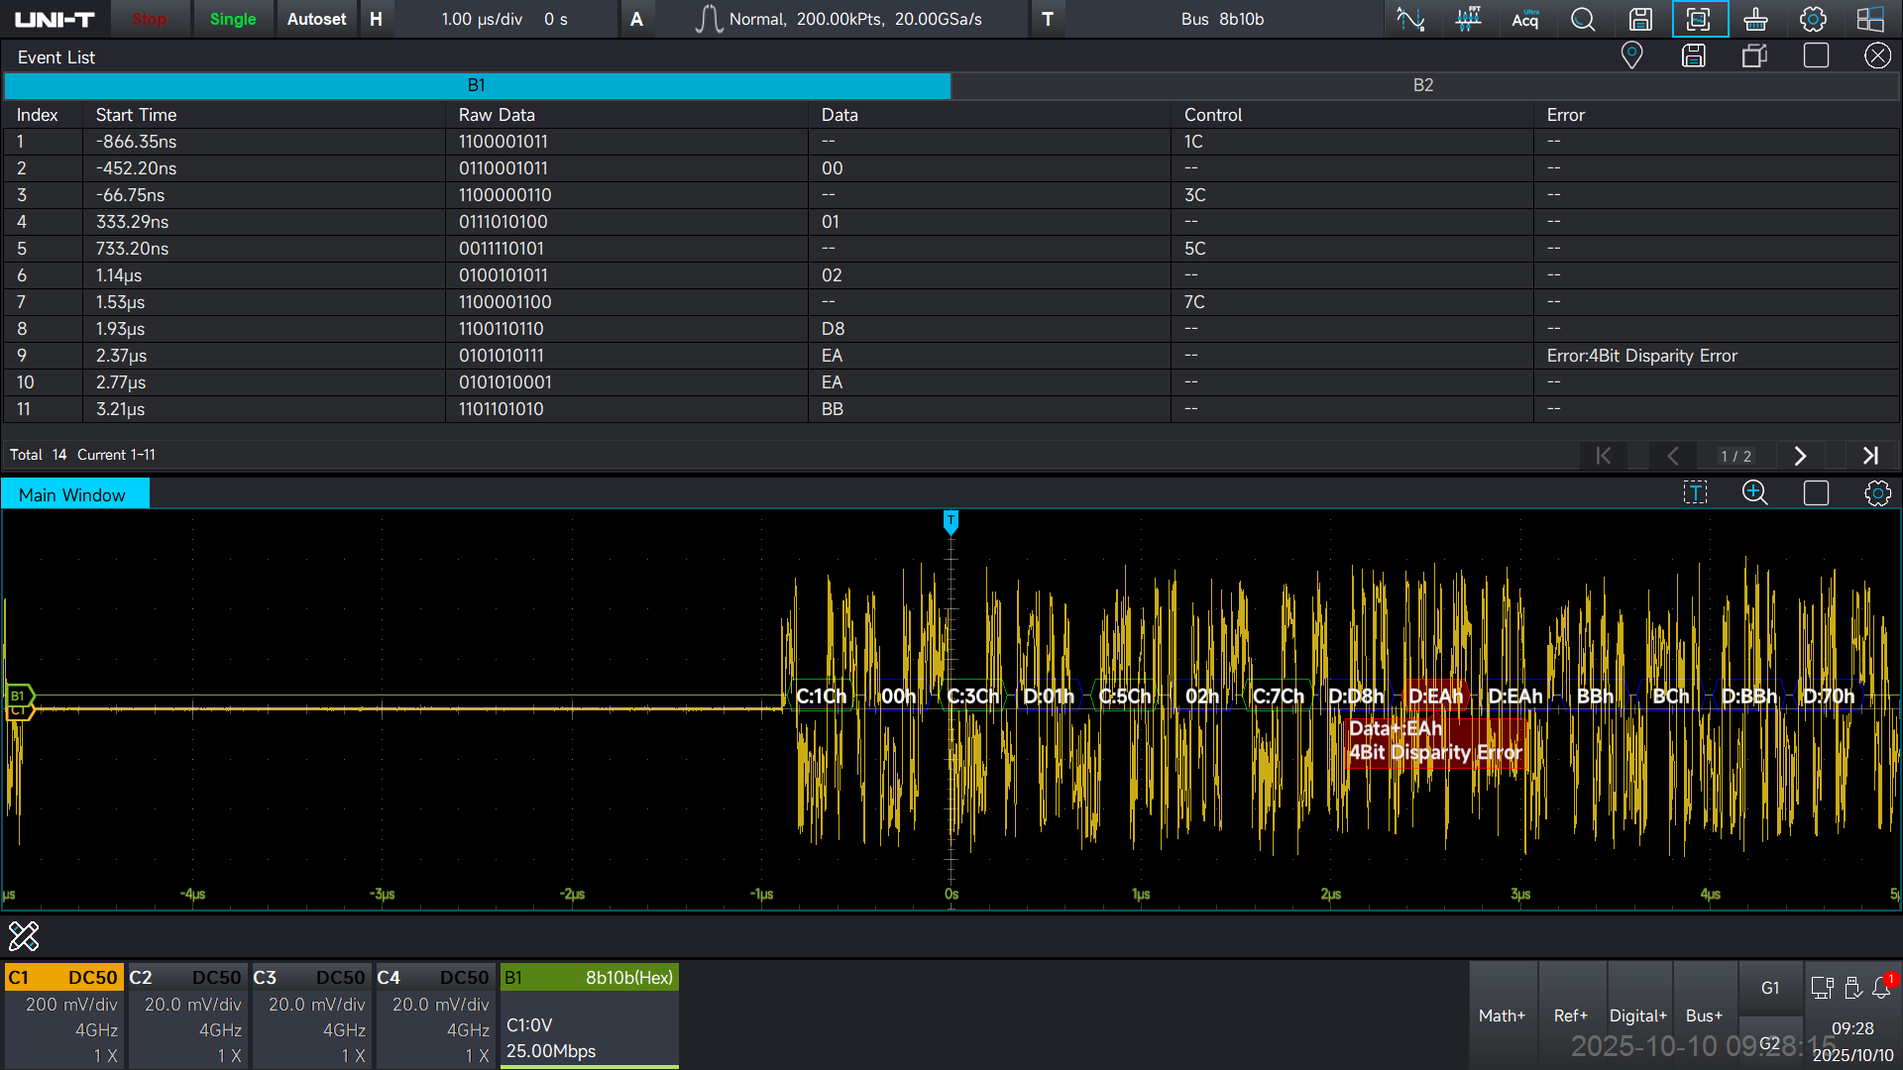Open the FFT analysis icon
1903x1070 pixels.
coord(1468,19)
